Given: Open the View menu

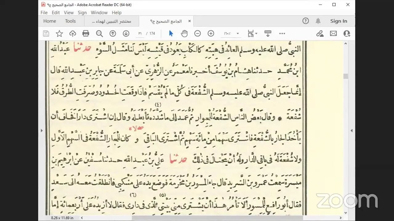Looking at the screenshot, I should (x=69, y=13).
